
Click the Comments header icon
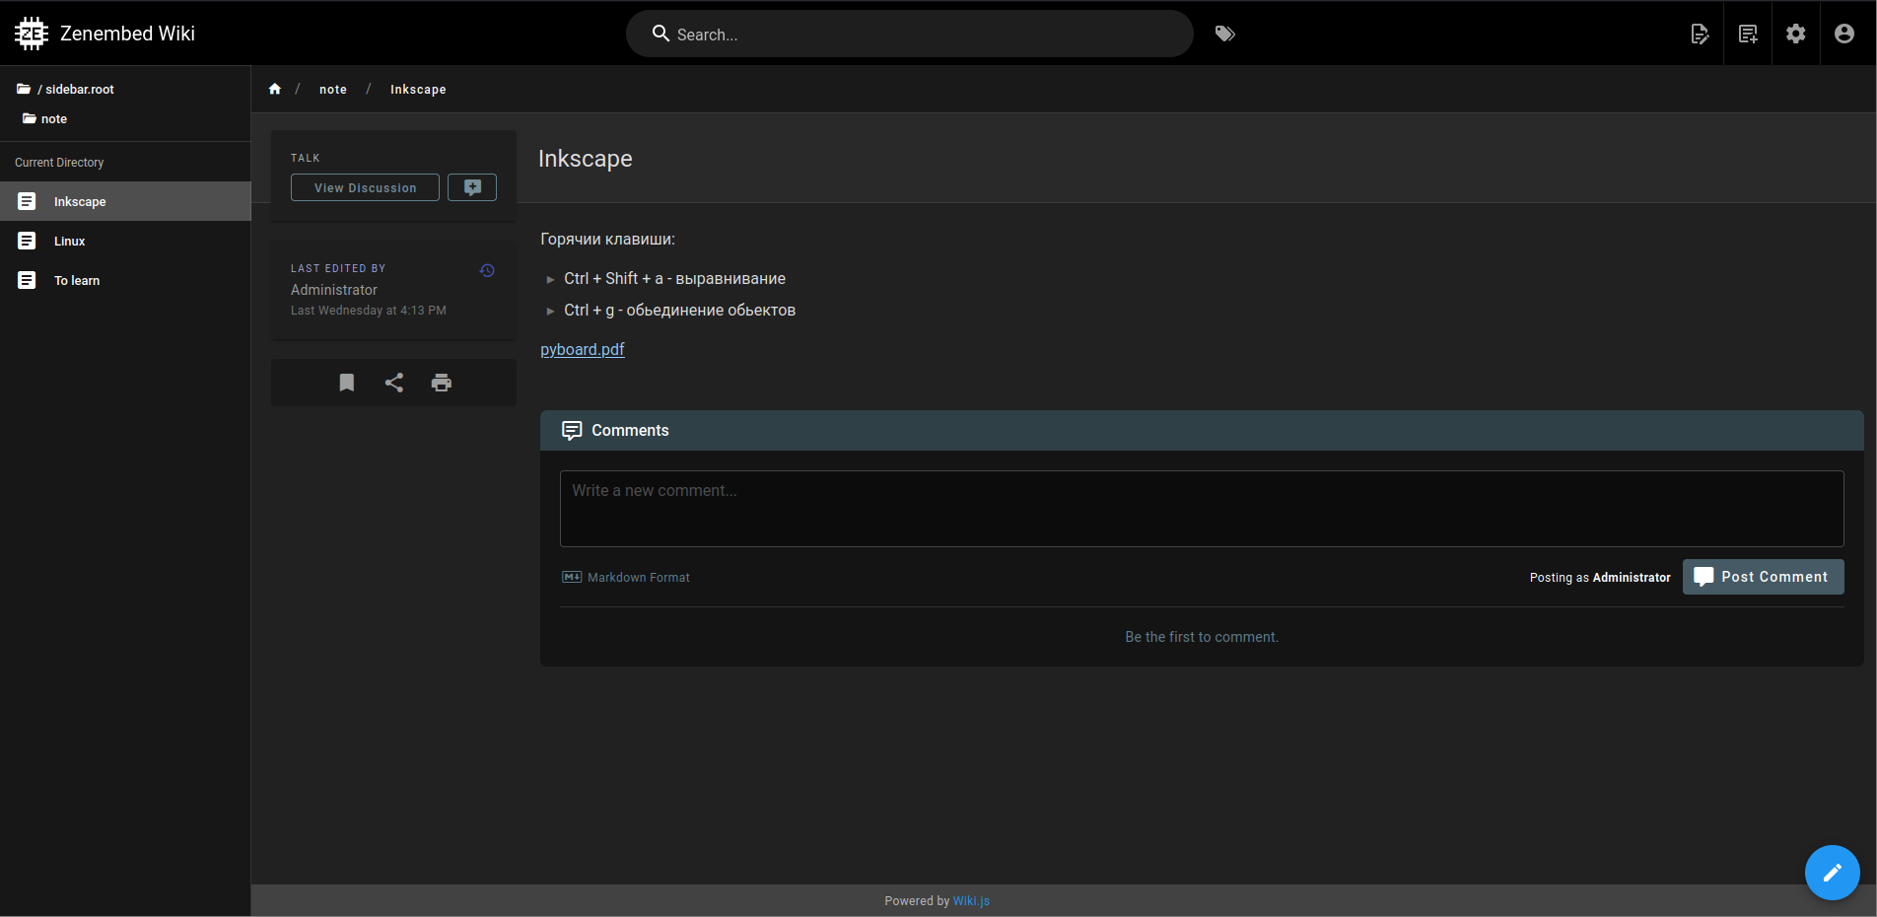tap(572, 431)
